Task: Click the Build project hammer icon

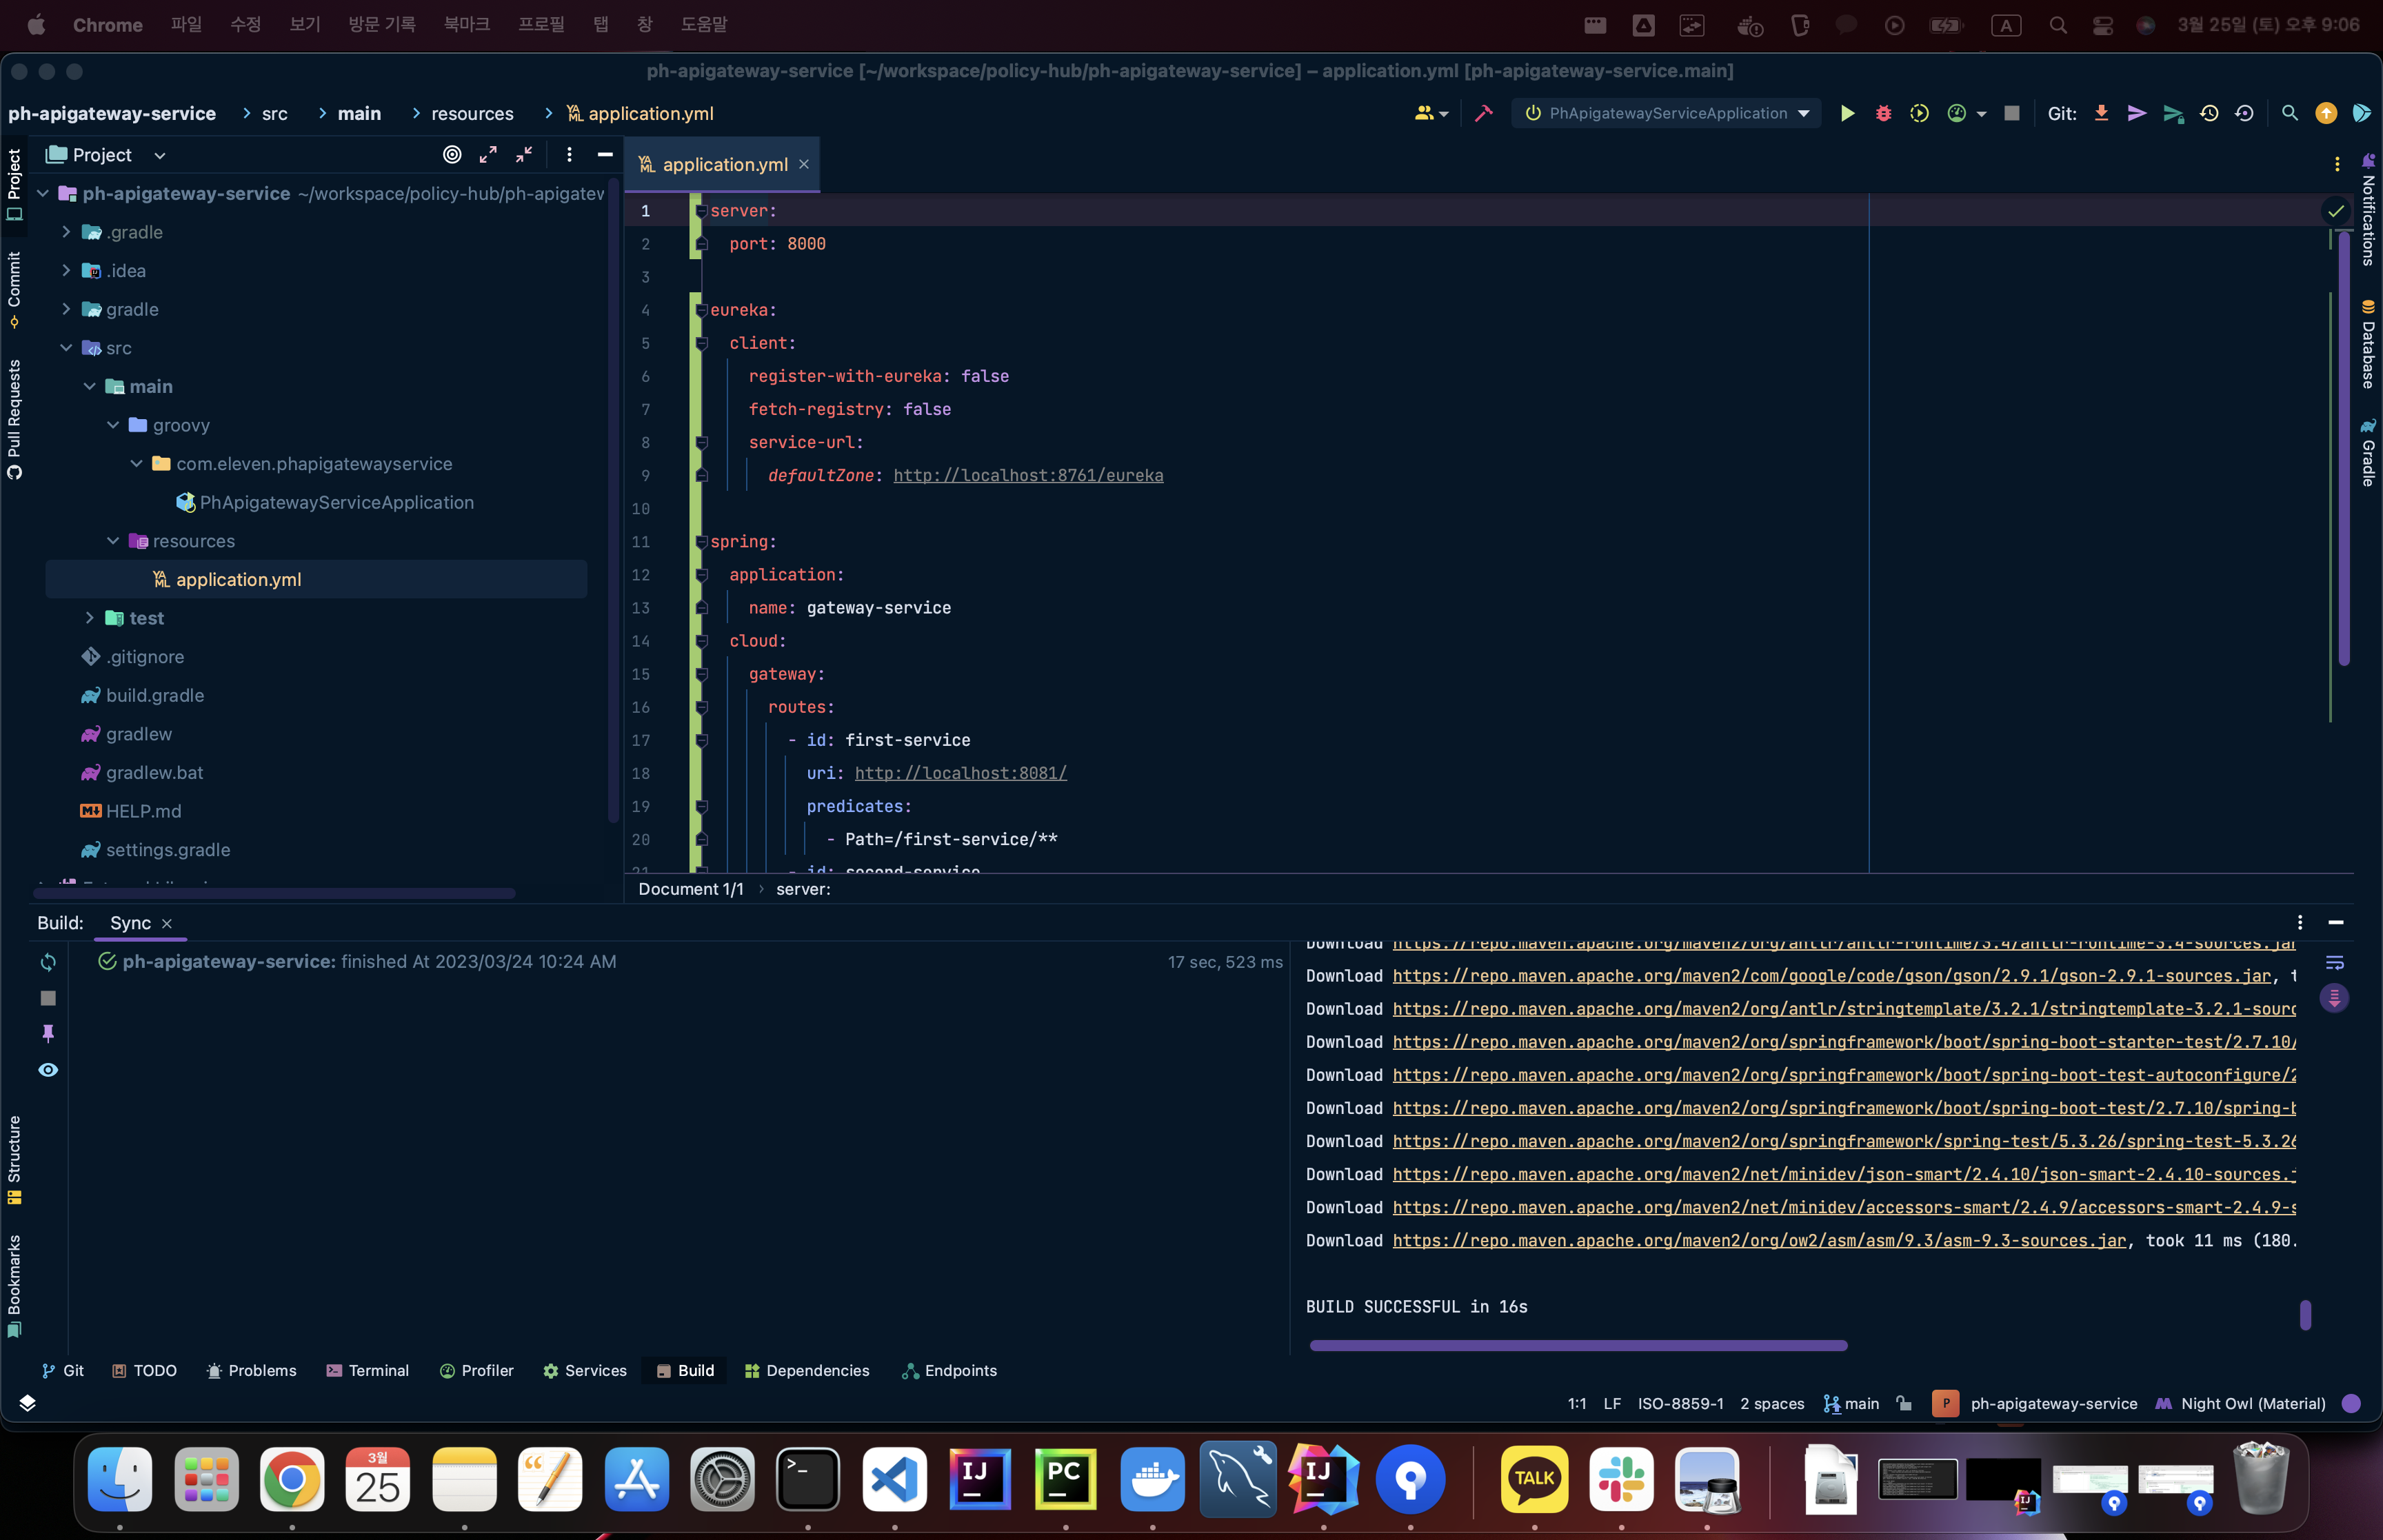Action: (1483, 113)
